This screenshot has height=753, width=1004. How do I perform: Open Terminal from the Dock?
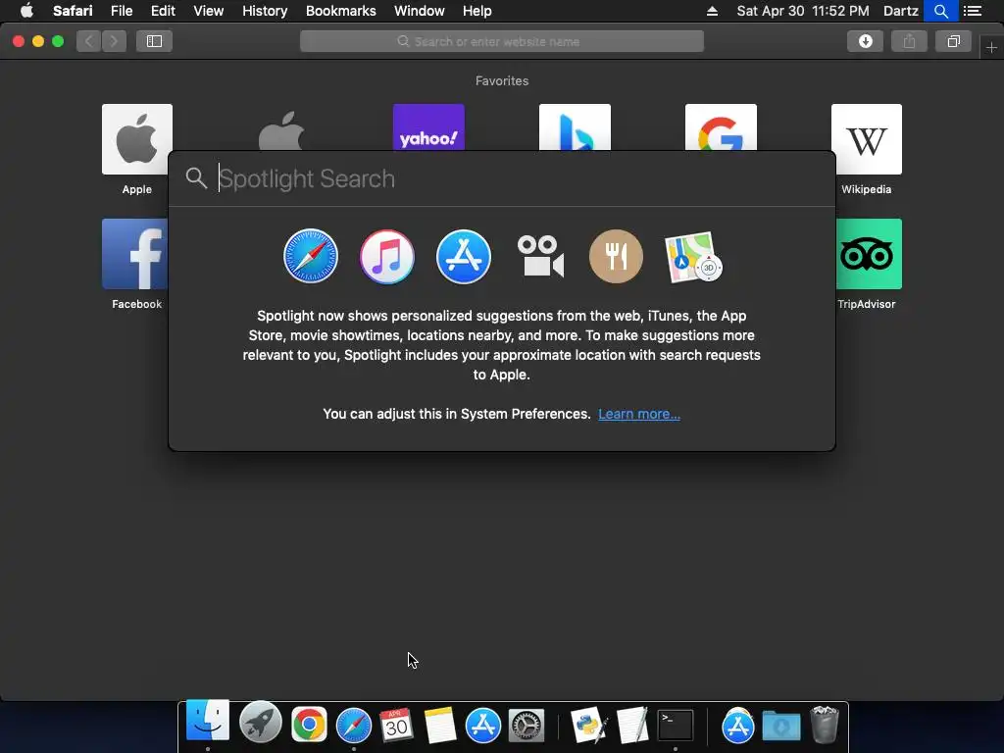point(676,725)
